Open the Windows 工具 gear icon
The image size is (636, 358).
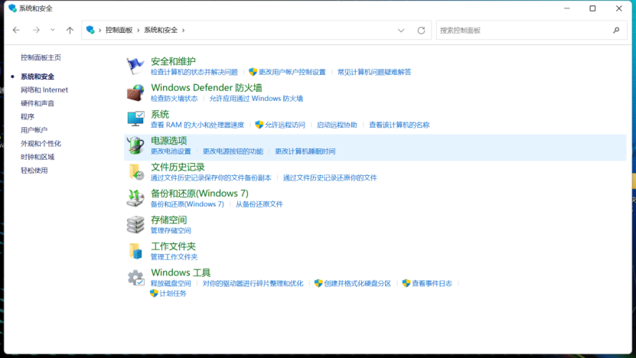[x=135, y=278]
